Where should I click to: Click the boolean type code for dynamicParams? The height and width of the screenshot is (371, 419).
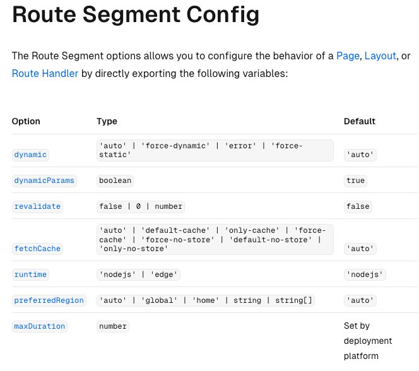[115, 181]
